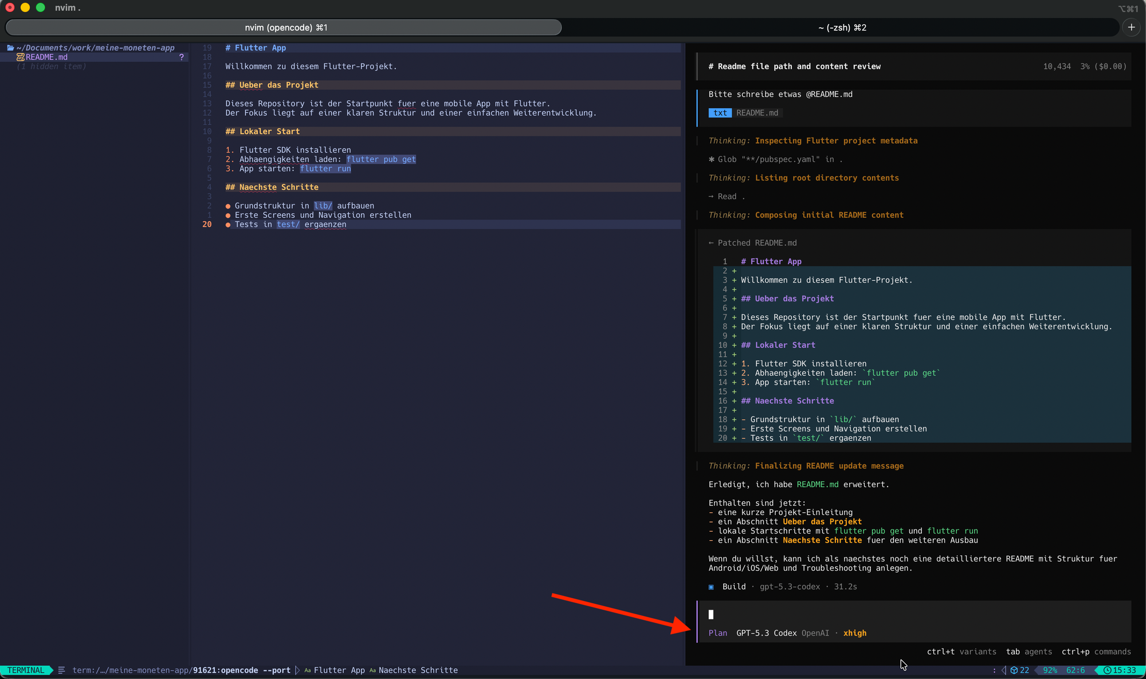Click the blue Build agent square icon

pyautogui.click(x=711, y=587)
